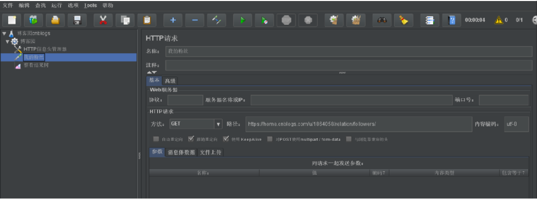Click the Search binoculars icon
Image resolution: width=537 pixels, height=199 pixels.
pyautogui.click(x=382, y=20)
